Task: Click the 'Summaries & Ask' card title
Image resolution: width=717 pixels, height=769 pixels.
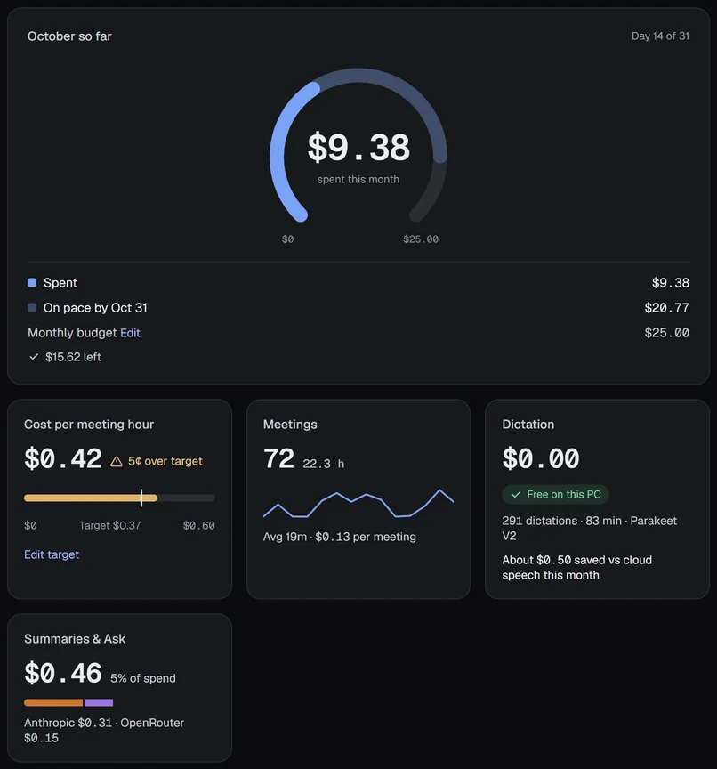Action: click(75, 639)
